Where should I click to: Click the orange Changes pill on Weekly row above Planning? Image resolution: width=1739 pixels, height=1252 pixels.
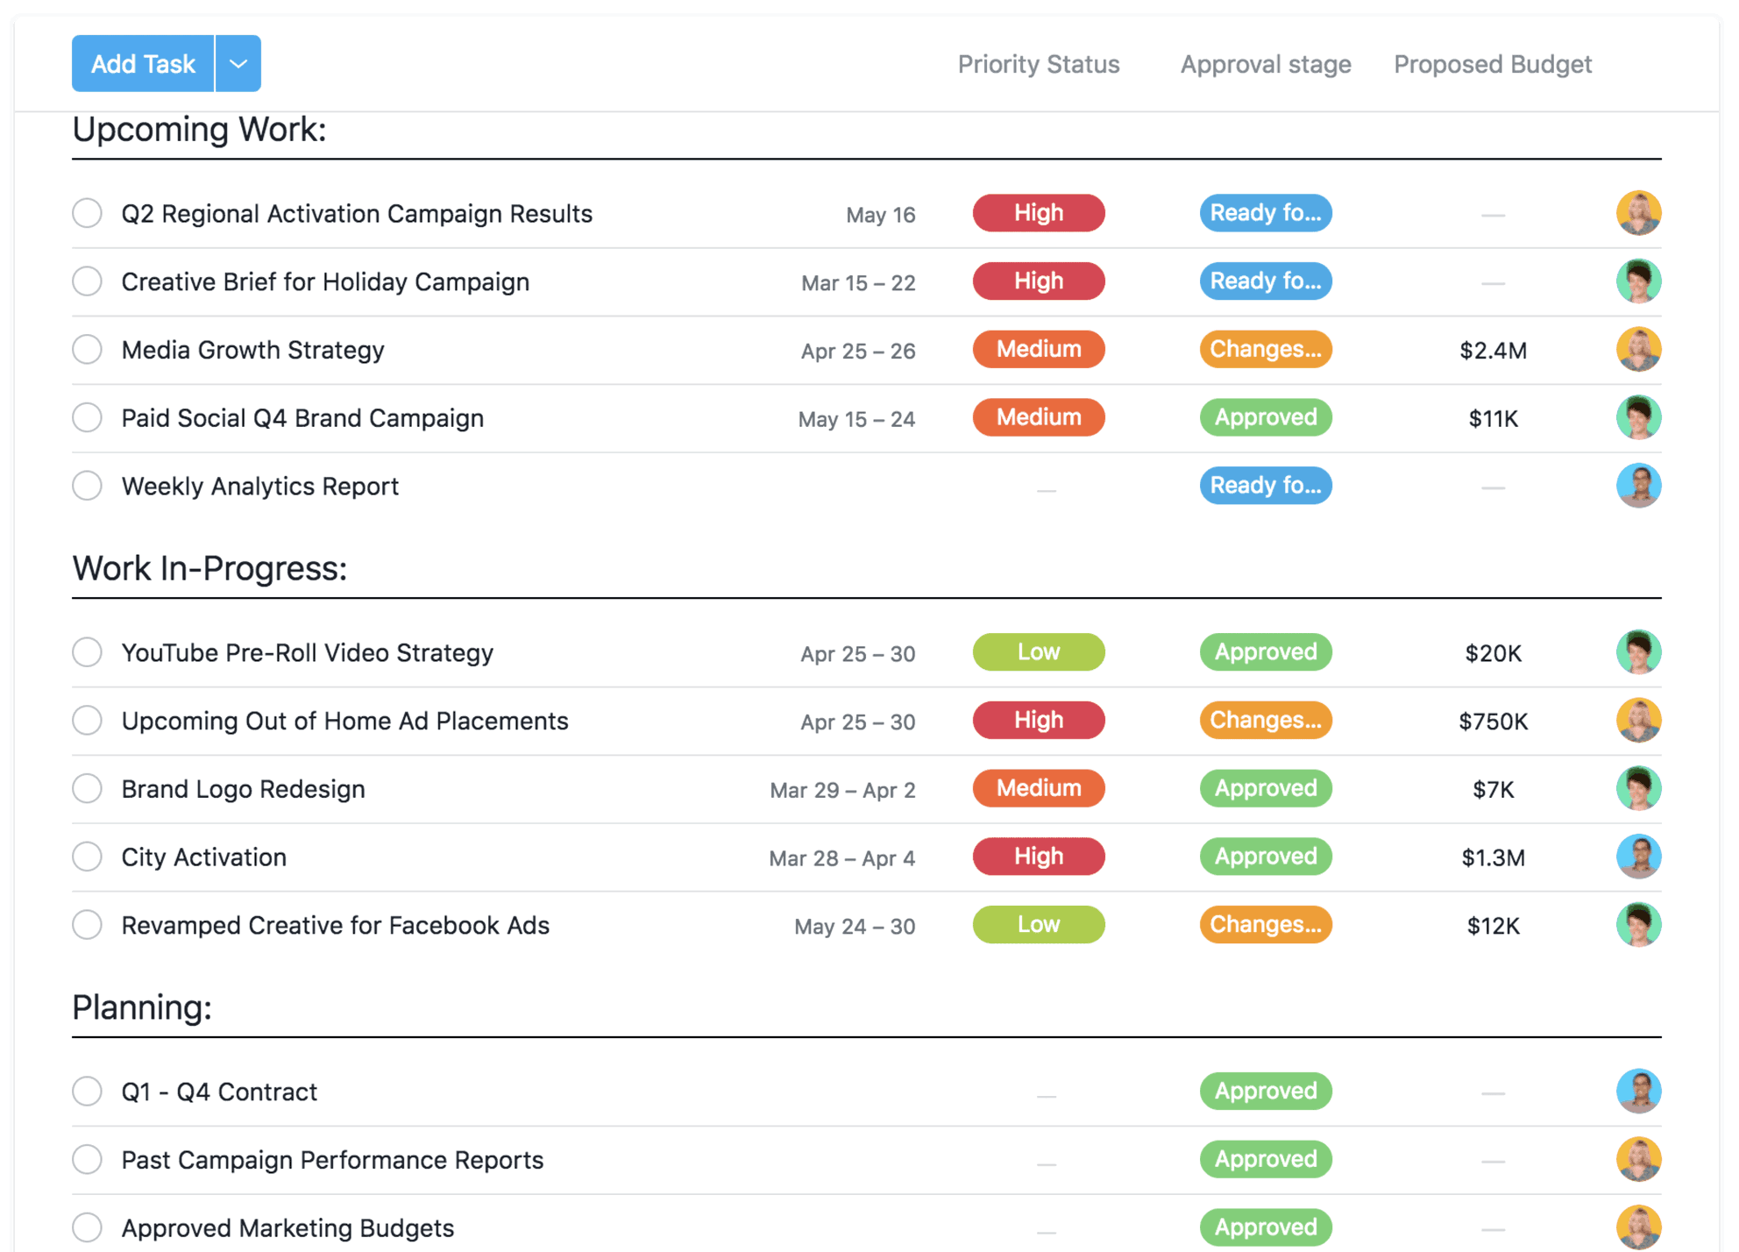click(x=1265, y=924)
